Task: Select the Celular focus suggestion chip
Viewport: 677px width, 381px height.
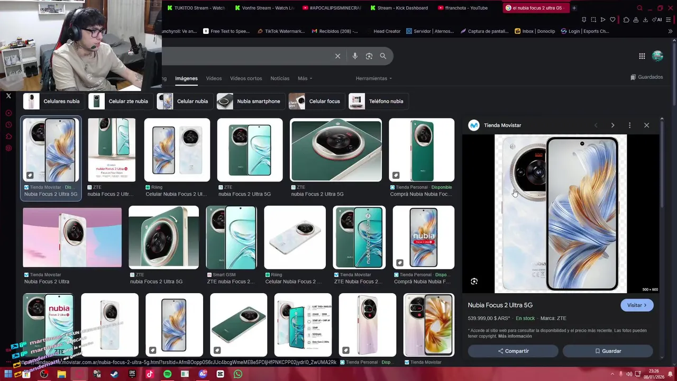Action: [317, 101]
